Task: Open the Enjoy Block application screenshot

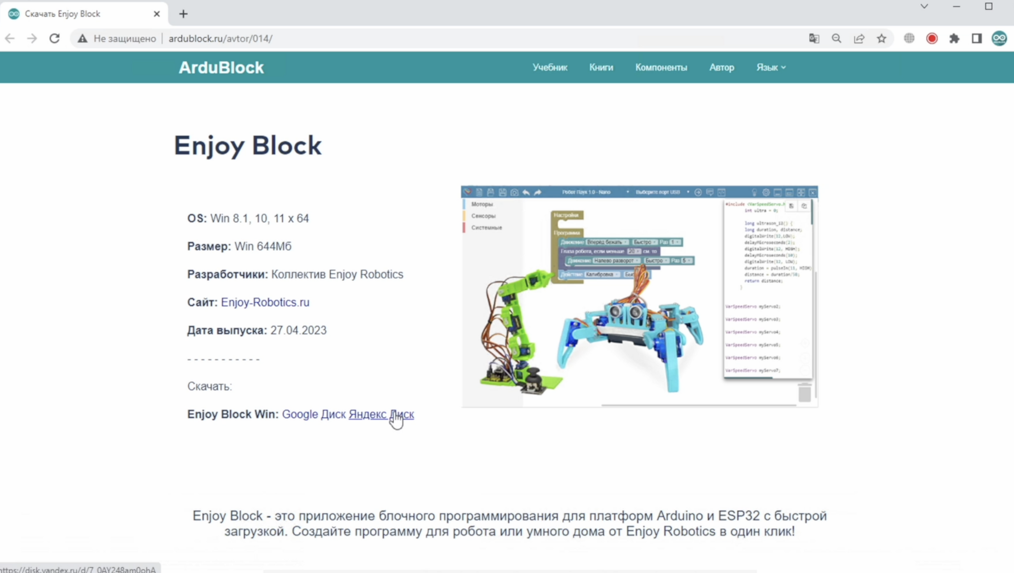Action: [639, 297]
